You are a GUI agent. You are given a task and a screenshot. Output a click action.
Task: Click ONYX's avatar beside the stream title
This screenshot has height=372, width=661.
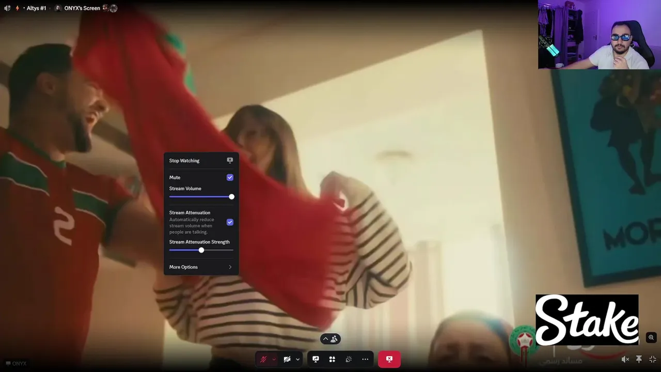(58, 8)
